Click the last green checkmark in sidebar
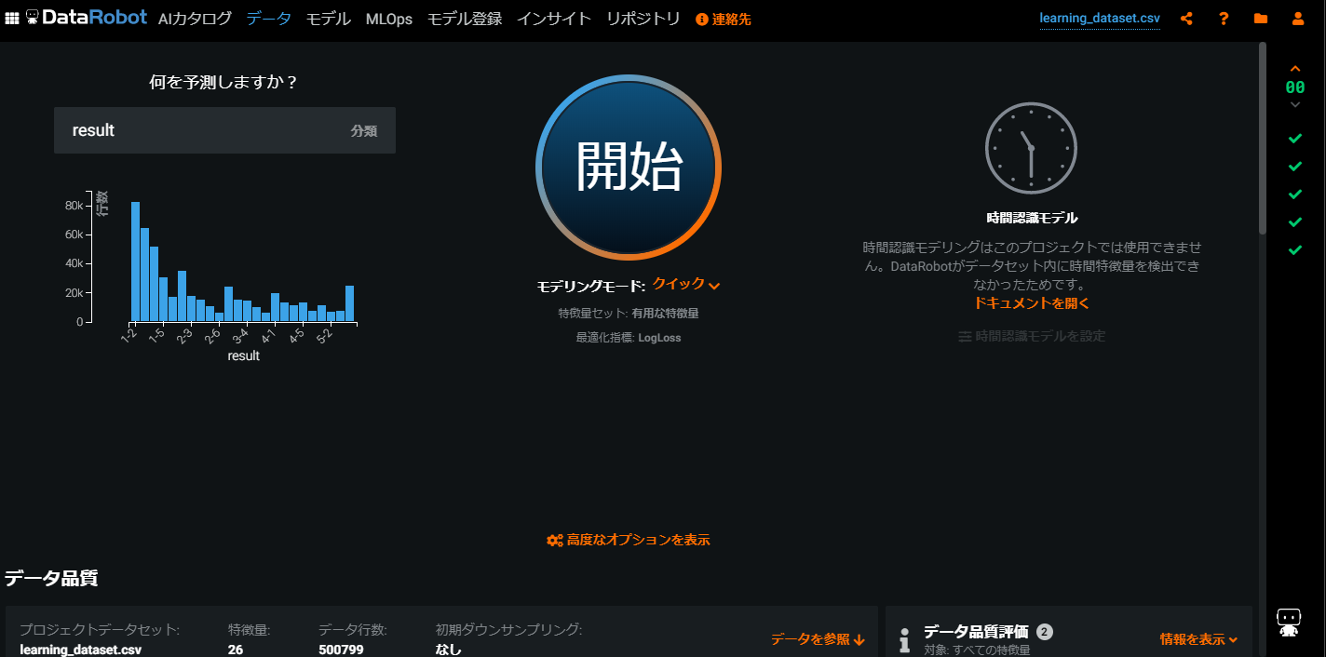 pos(1295,250)
